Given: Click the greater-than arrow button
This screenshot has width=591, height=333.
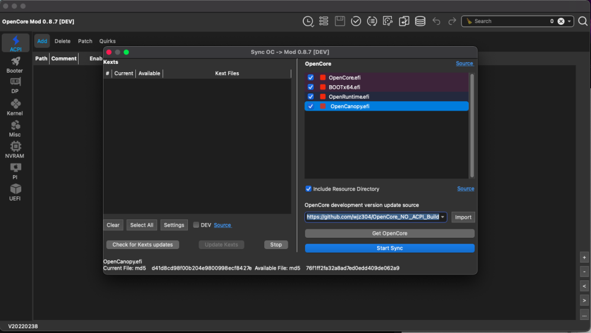Looking at the screenshot, I should [x=584, y=300].
